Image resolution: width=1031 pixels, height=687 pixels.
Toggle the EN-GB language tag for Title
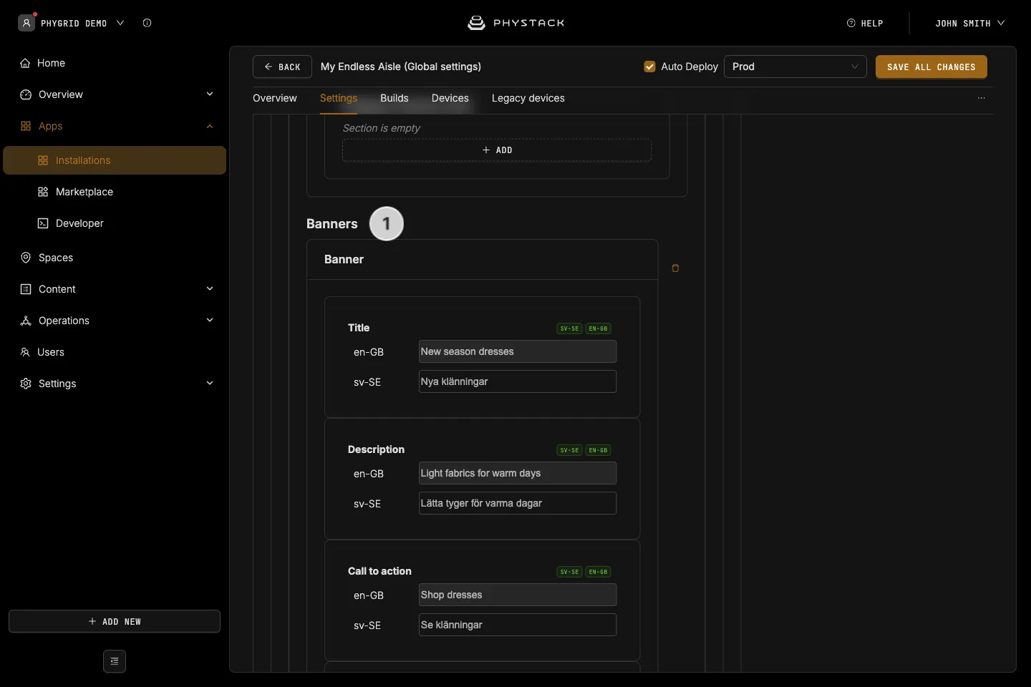598,328
